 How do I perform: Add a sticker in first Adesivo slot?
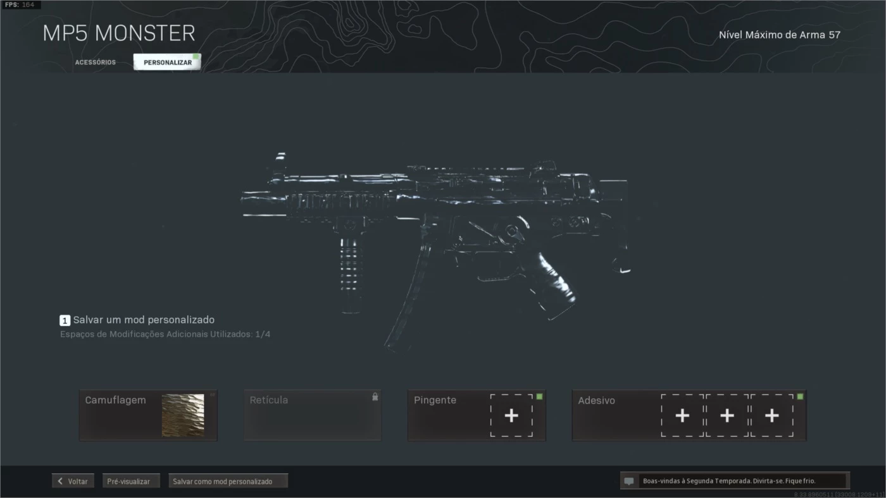click(x=682, y=415)
